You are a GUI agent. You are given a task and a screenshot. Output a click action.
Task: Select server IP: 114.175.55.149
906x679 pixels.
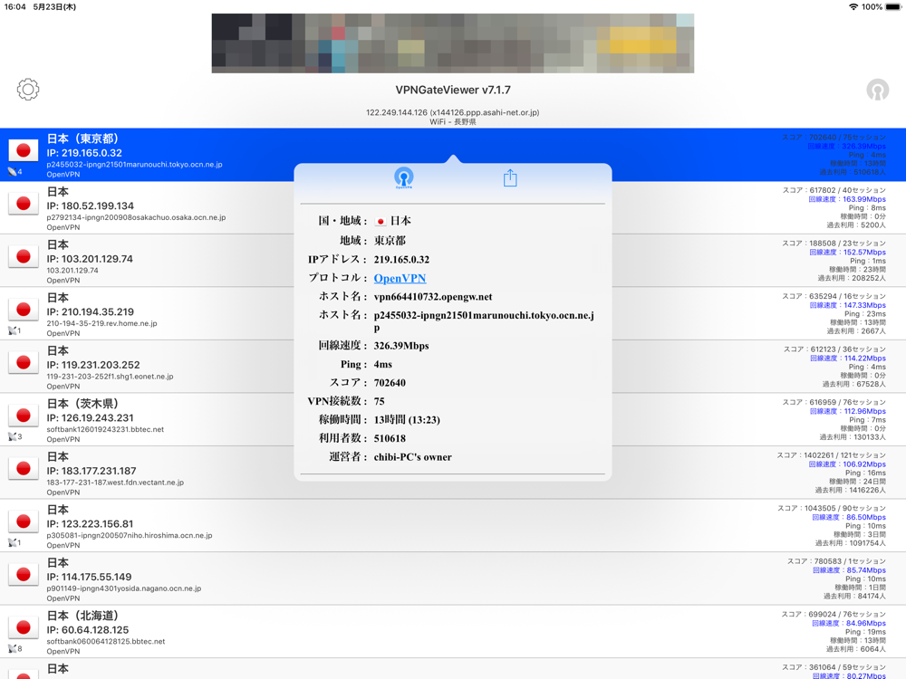[89, 577]
